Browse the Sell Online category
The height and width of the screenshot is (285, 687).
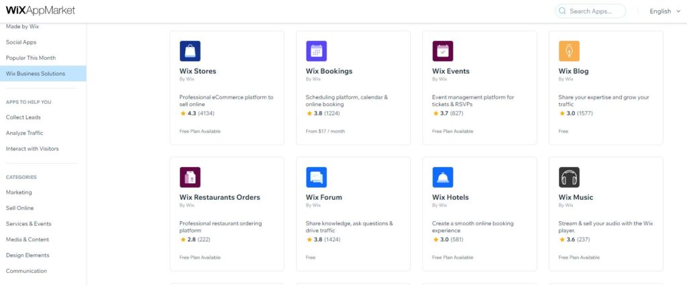[19, 208]
